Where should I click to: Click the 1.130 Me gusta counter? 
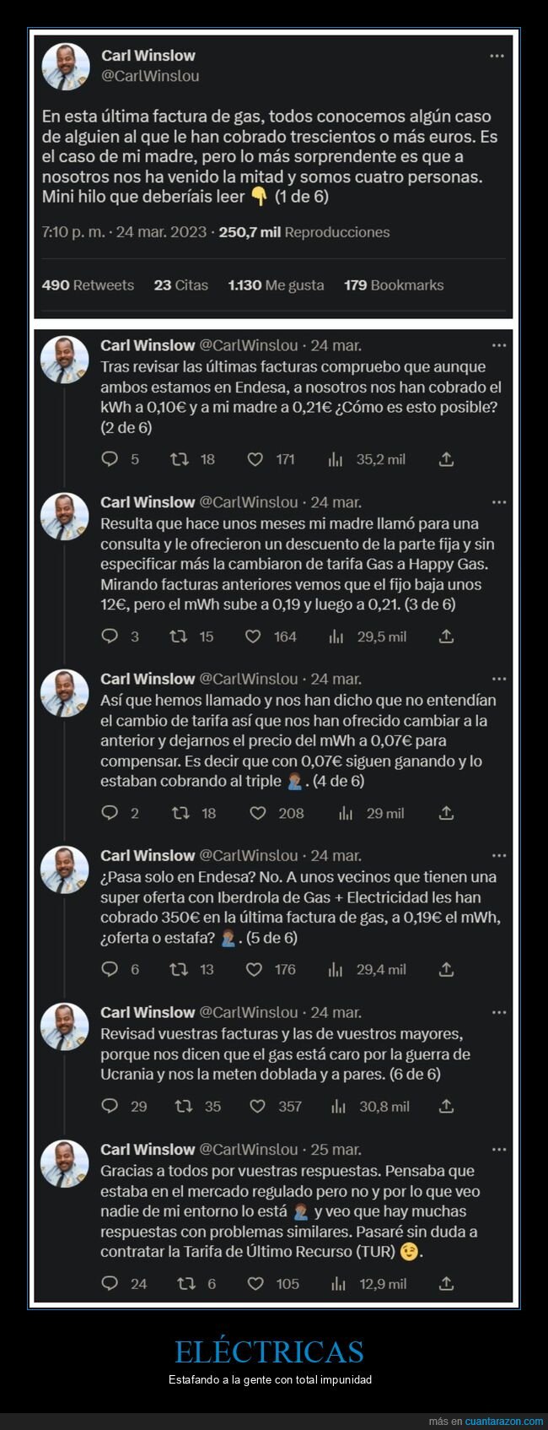277,285
